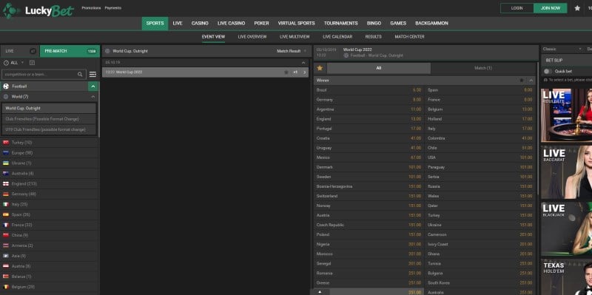The height and width of the screenshot is (295, 592).
Task: Click the arrow on World Cup 2022 row
Action: 305,72
